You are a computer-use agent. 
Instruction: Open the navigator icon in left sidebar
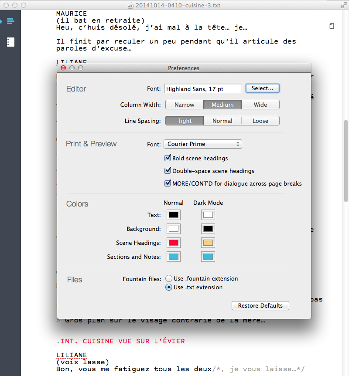[10, 42]
